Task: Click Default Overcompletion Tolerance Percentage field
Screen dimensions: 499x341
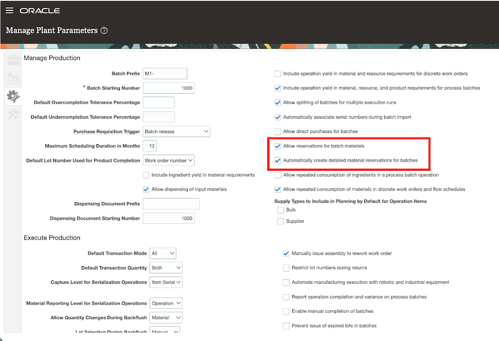Action: [159, 103]
